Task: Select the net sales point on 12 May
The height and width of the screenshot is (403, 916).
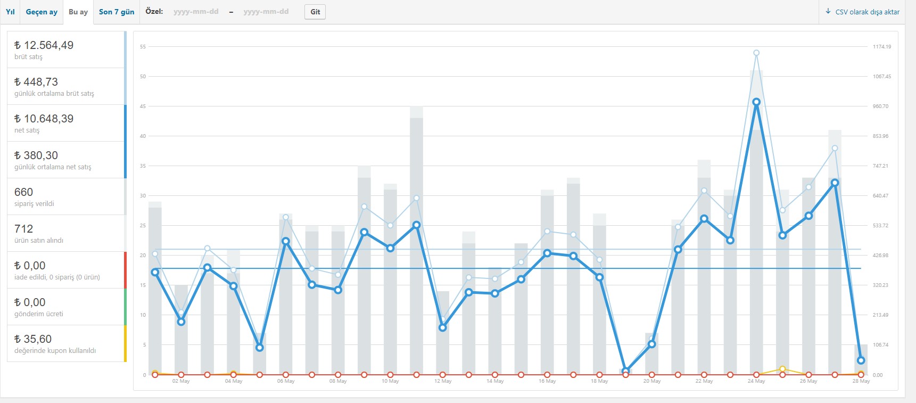Action: click(442, 327)
